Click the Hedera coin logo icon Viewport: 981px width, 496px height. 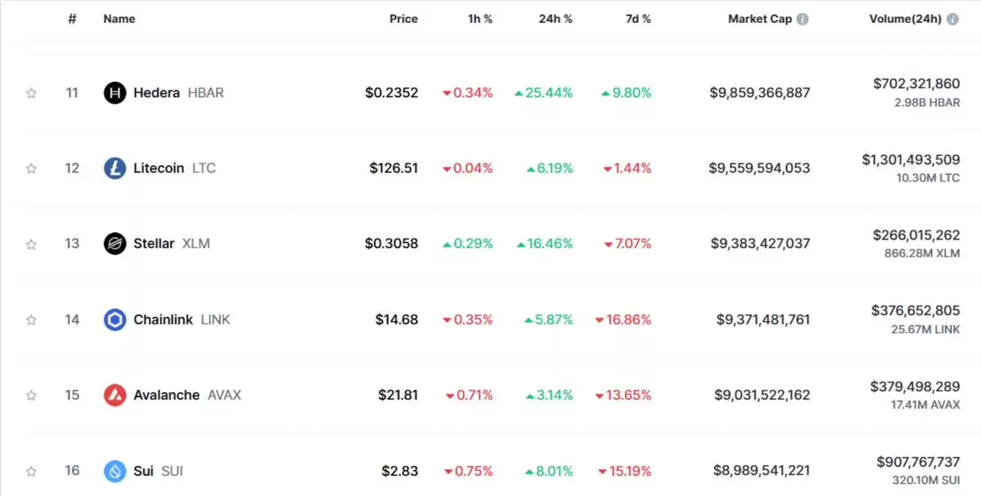tap(115, 93)
